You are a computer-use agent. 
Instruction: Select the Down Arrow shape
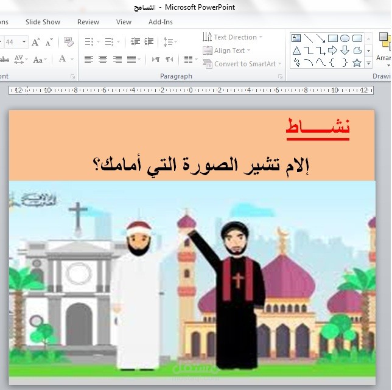(345, 50)
